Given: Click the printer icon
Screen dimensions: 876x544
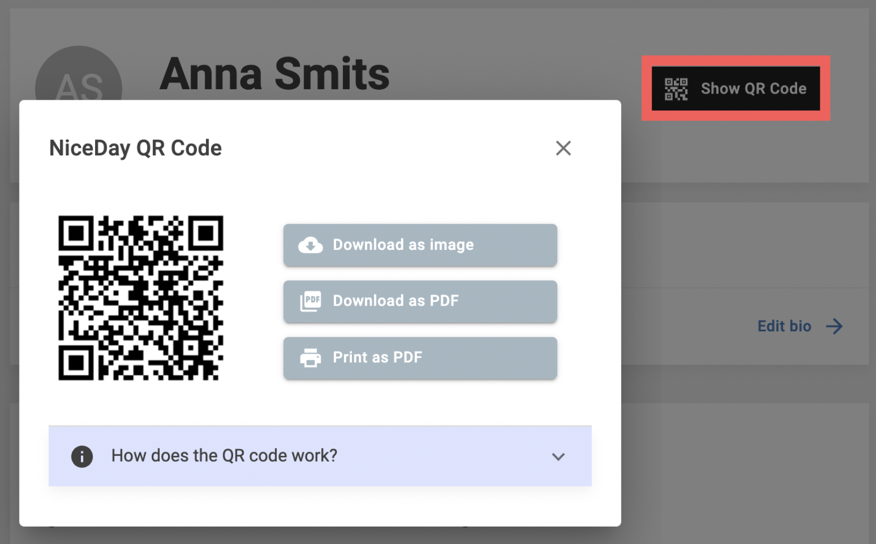Looking at the screenshot, I should 310,358.
